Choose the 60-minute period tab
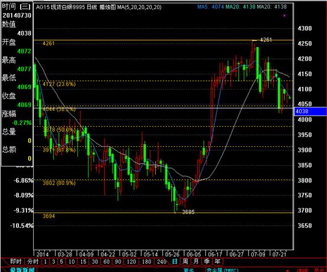The width and height of the screenshot is (327, 272). 106,261
